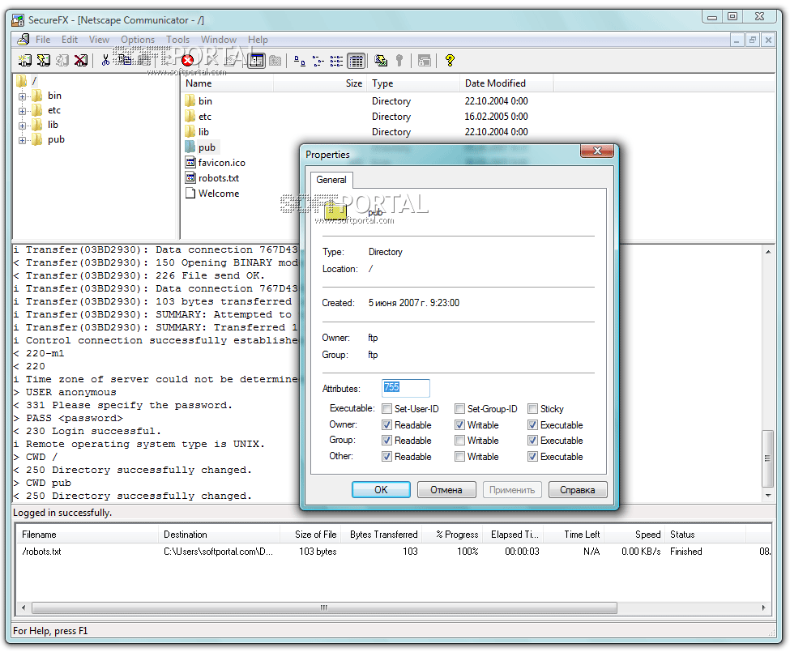Viewport: 790px width, 652px height.
Task: Enable the Set-Group-ID checkbox
Action: click(x=459, y=409)
